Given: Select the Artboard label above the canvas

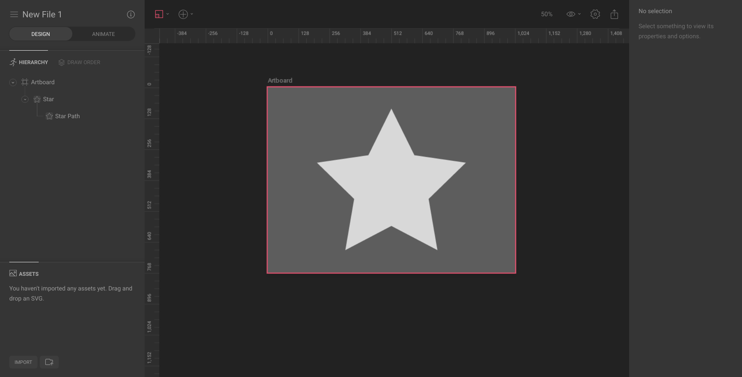Looking at the screenshot, I should tap(280, 80).
